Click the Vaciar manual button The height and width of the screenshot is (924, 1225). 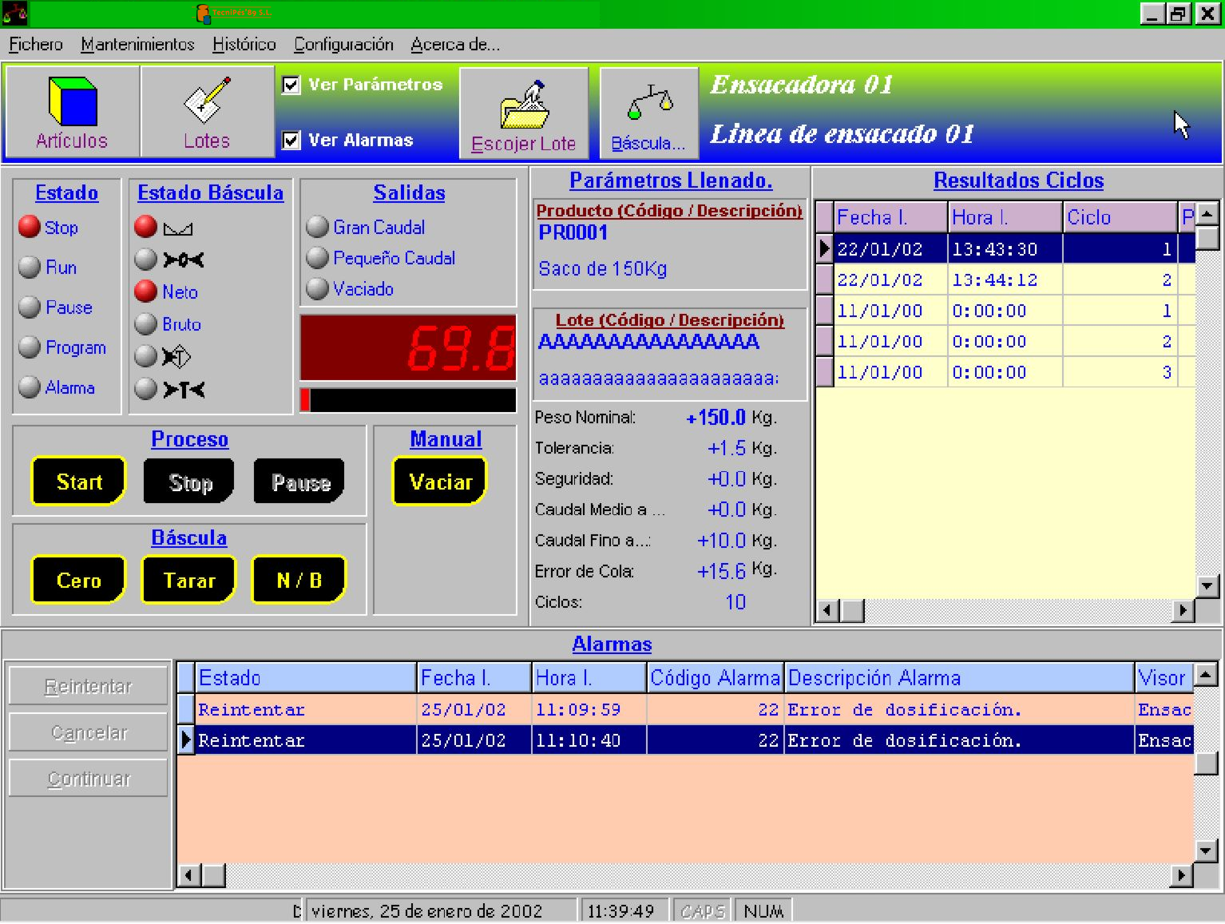(440, 482)
